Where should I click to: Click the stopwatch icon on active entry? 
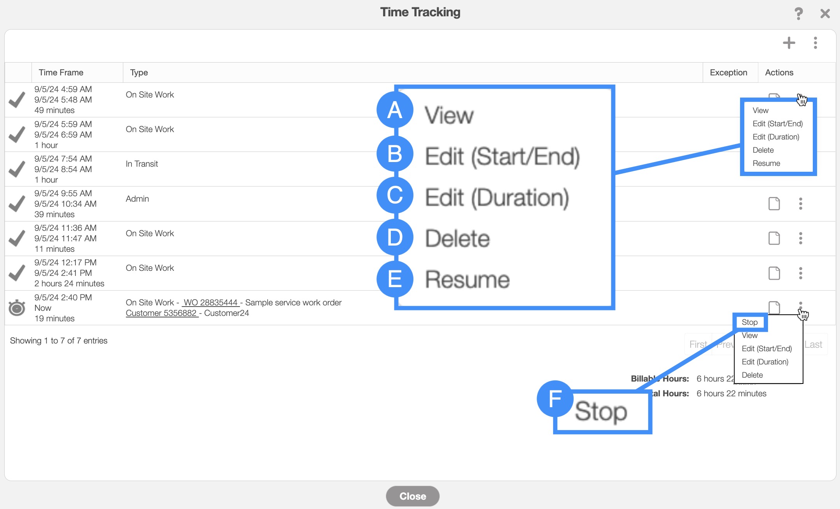[17, 308]
